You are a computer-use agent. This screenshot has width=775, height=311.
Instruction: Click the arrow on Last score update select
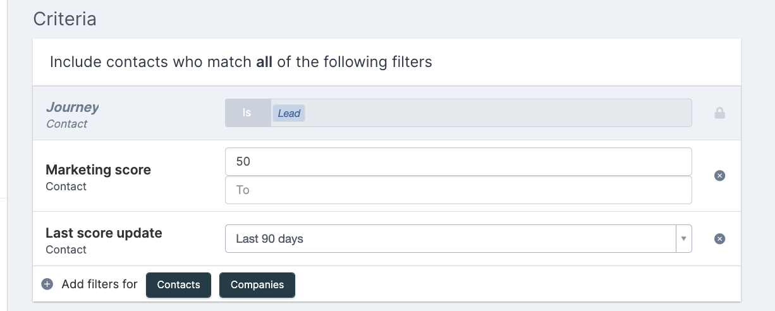coord(683,239)
